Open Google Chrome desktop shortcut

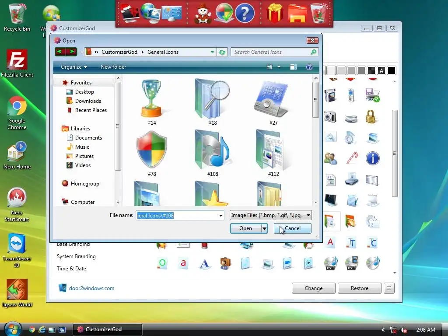click(x=17, y=113)
